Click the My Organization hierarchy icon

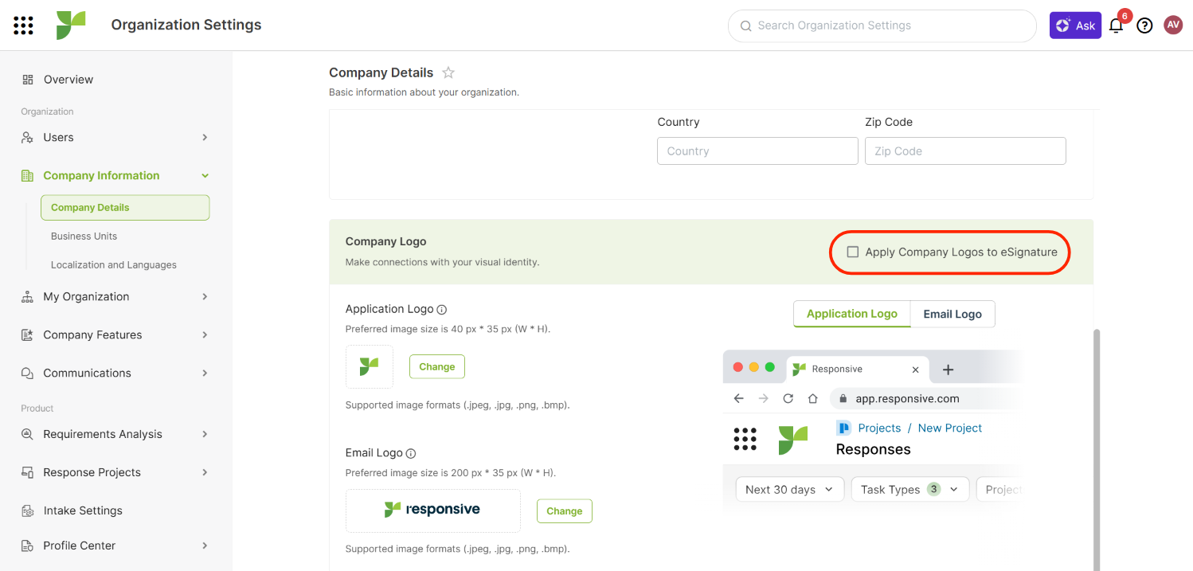tap(28, 297)
